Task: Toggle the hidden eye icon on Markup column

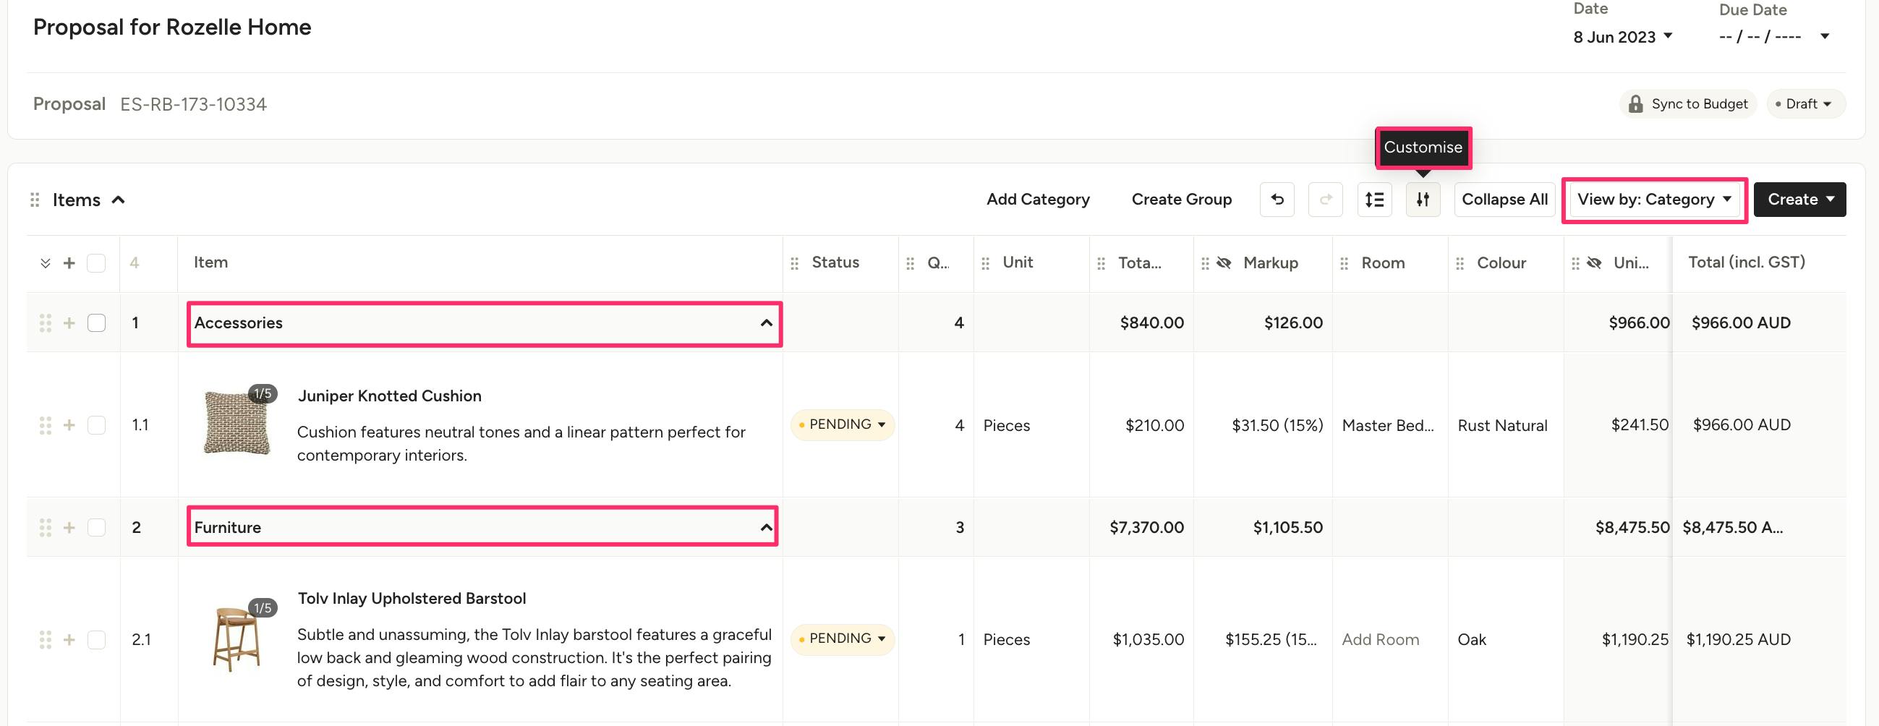Action: tap(1224, 262)
